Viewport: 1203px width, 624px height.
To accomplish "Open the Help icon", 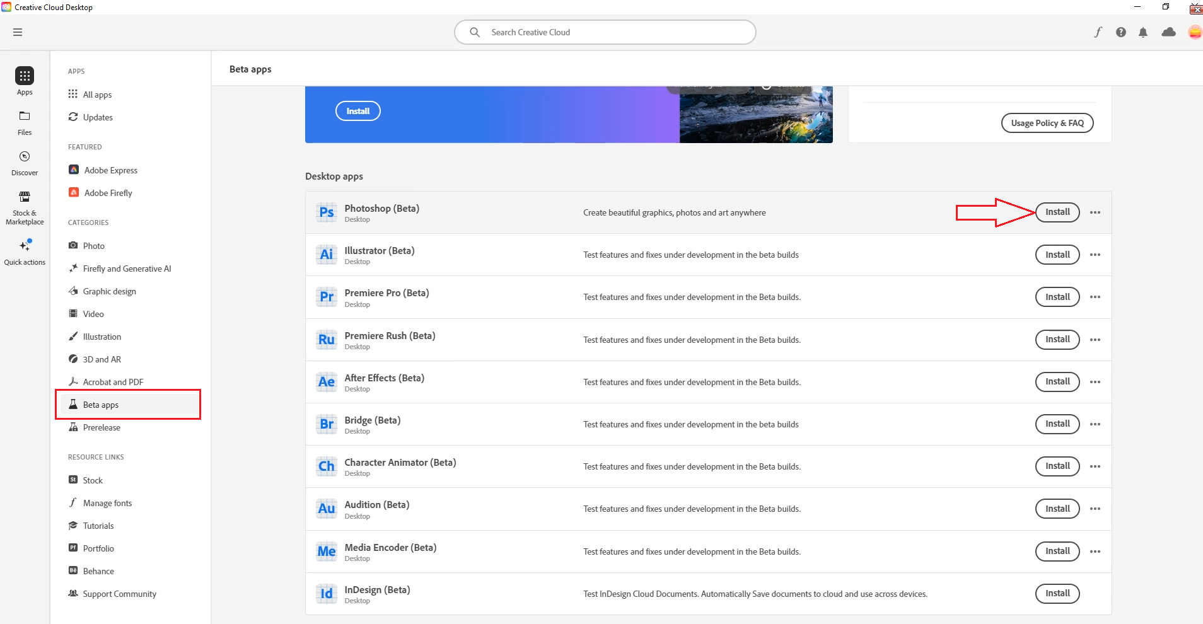I will tap(1120, 32).
